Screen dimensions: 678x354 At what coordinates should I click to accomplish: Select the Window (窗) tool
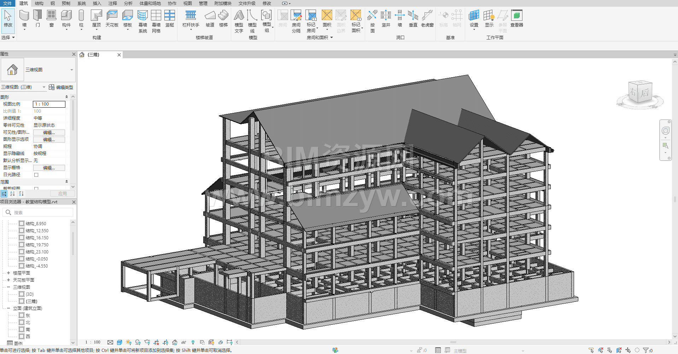coord(51,16)
